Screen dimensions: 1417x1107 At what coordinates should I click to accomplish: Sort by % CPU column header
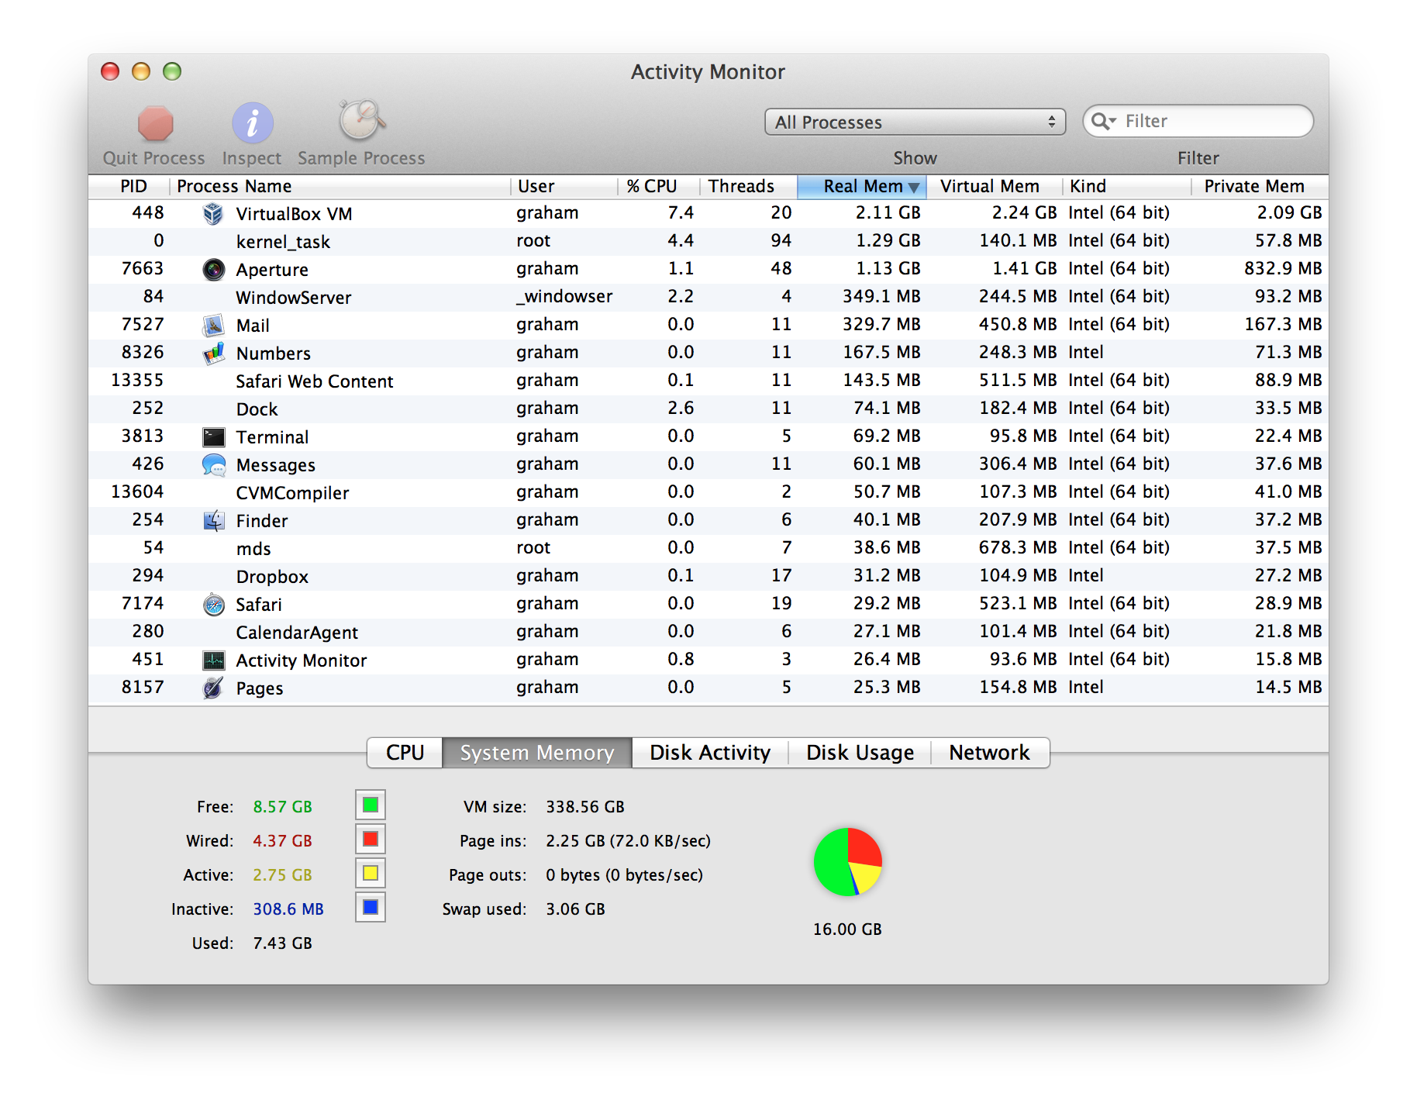pos(659,186)
